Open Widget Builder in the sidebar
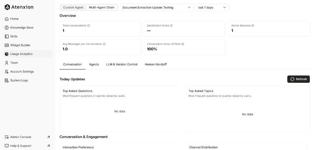 click(28, 45)
